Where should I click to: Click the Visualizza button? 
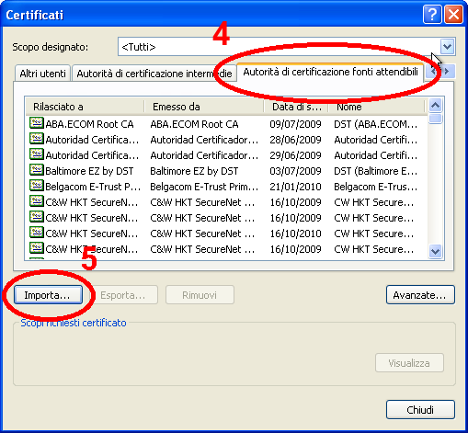click(409, 363)
